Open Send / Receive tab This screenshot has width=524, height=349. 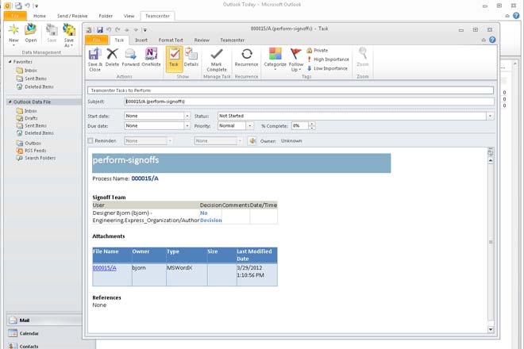[72, 16]
